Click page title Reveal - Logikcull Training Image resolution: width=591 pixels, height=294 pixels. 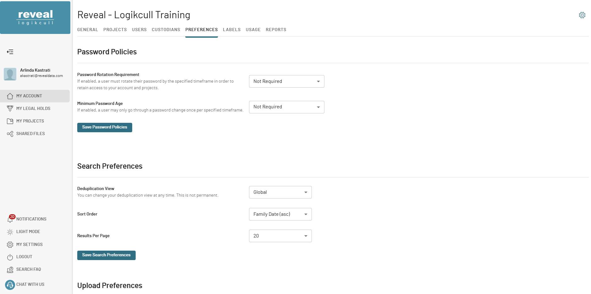pos(134,15)
